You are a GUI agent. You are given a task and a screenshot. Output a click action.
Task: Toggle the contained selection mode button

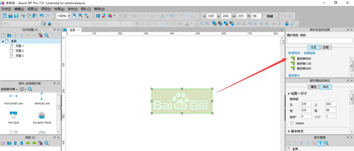(x=81, y=16)
